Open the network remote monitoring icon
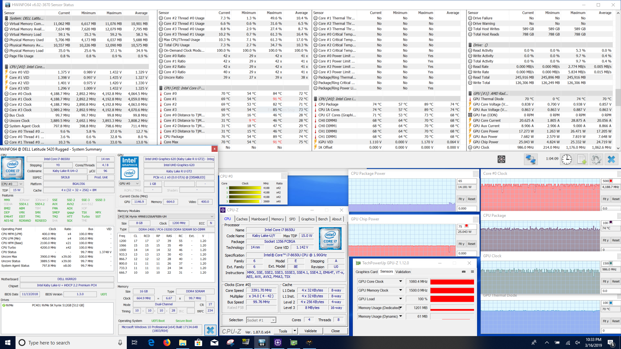The image size is (621, 349). (x=530, y=159)
